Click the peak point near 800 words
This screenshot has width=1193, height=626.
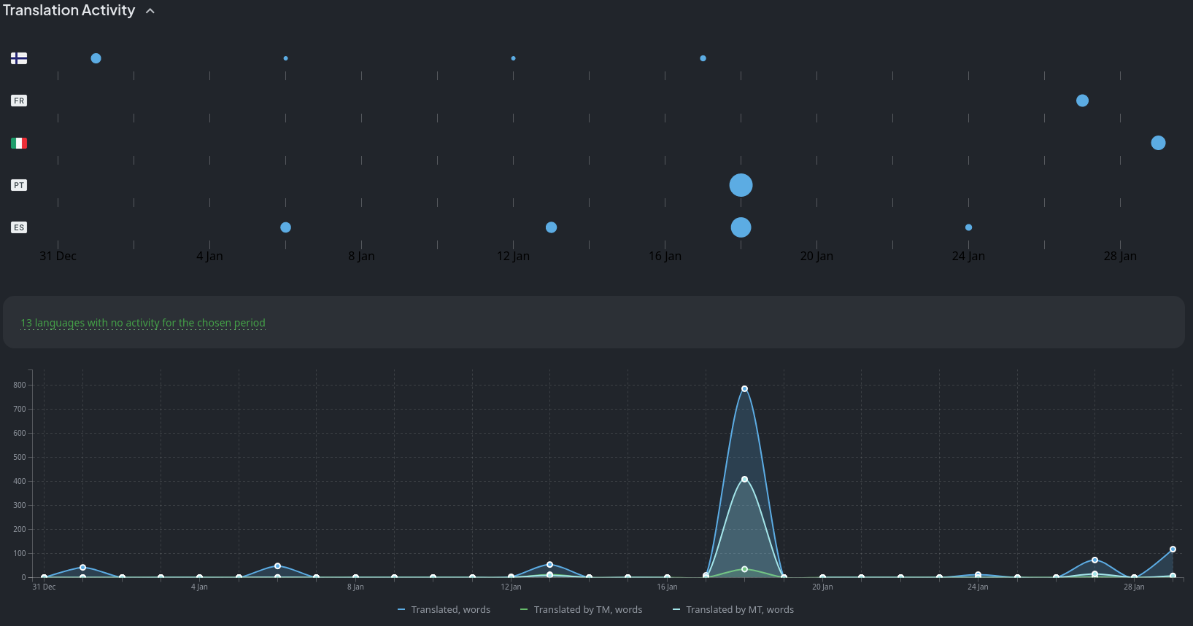pos(744,388)
